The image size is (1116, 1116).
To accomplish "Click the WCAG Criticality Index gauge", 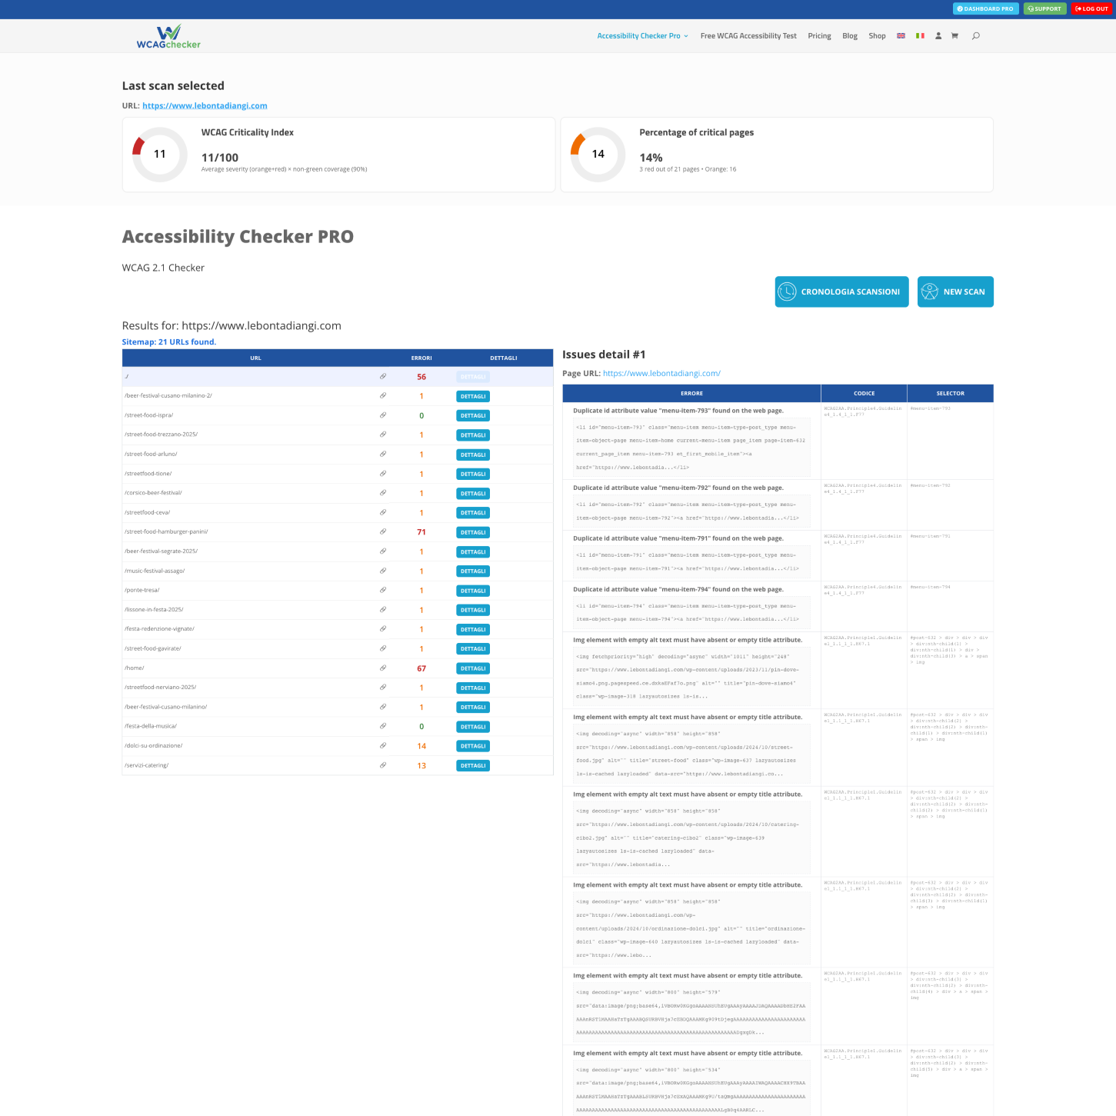I will 159,155.
